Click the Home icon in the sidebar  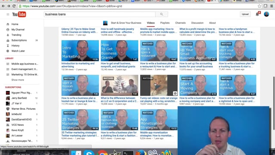tap(8, 24)
